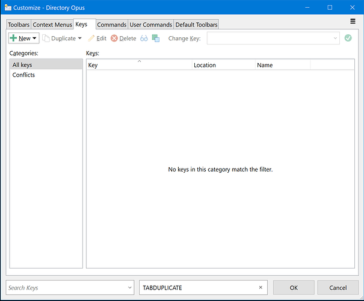This screenshot has height=301, width=364.
Task: Switch to the Toolbars tab
Action: [19, 25]
